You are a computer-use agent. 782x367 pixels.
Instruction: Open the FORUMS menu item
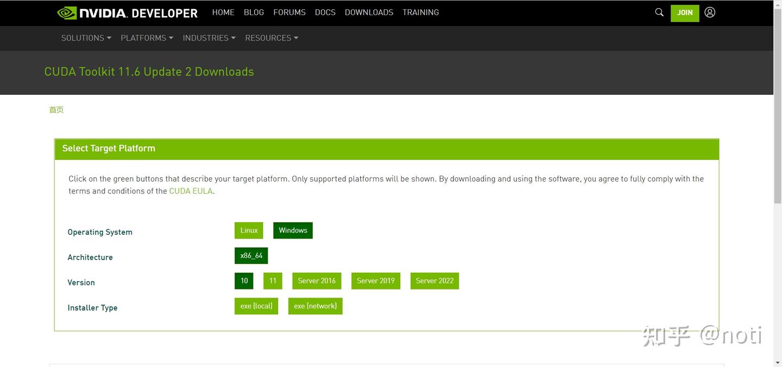[289, 12]
